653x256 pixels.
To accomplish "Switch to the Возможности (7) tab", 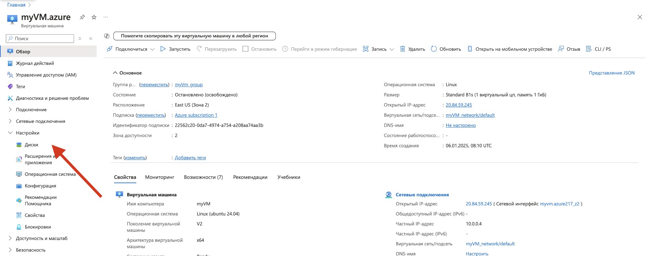I will 203,177.
